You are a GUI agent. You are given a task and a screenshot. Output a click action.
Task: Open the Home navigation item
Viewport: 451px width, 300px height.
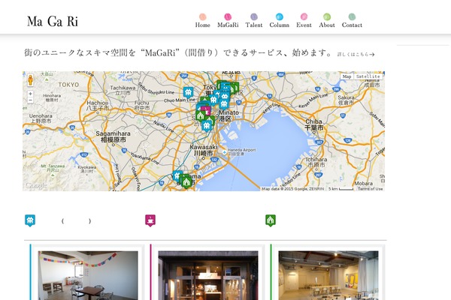pos(202,20)
